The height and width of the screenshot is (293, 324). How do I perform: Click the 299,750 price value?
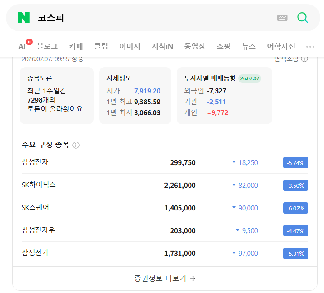183,163
